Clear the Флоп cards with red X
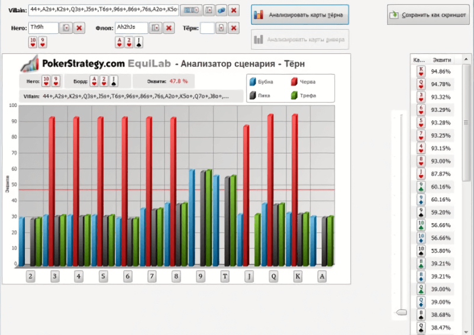The height and width of the screenshot is (335, 474). tap(169, 28)
